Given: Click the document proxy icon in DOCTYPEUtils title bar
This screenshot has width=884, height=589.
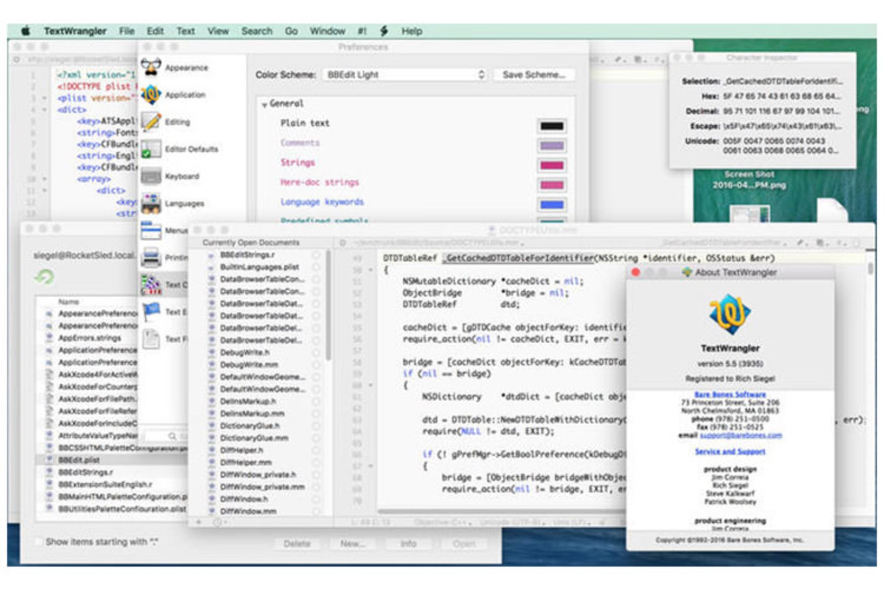Looking at the screenshot, I should pyautogui.click(x=492, y=230).
